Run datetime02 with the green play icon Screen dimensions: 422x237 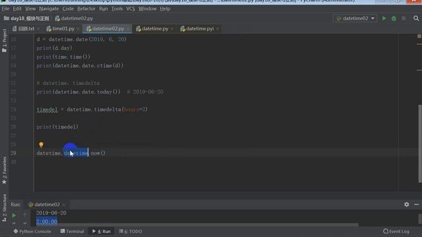coord(384,18)
